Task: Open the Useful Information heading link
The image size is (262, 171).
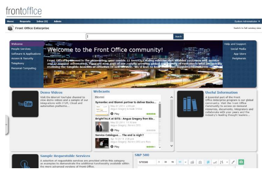Action: pos(221,93)
